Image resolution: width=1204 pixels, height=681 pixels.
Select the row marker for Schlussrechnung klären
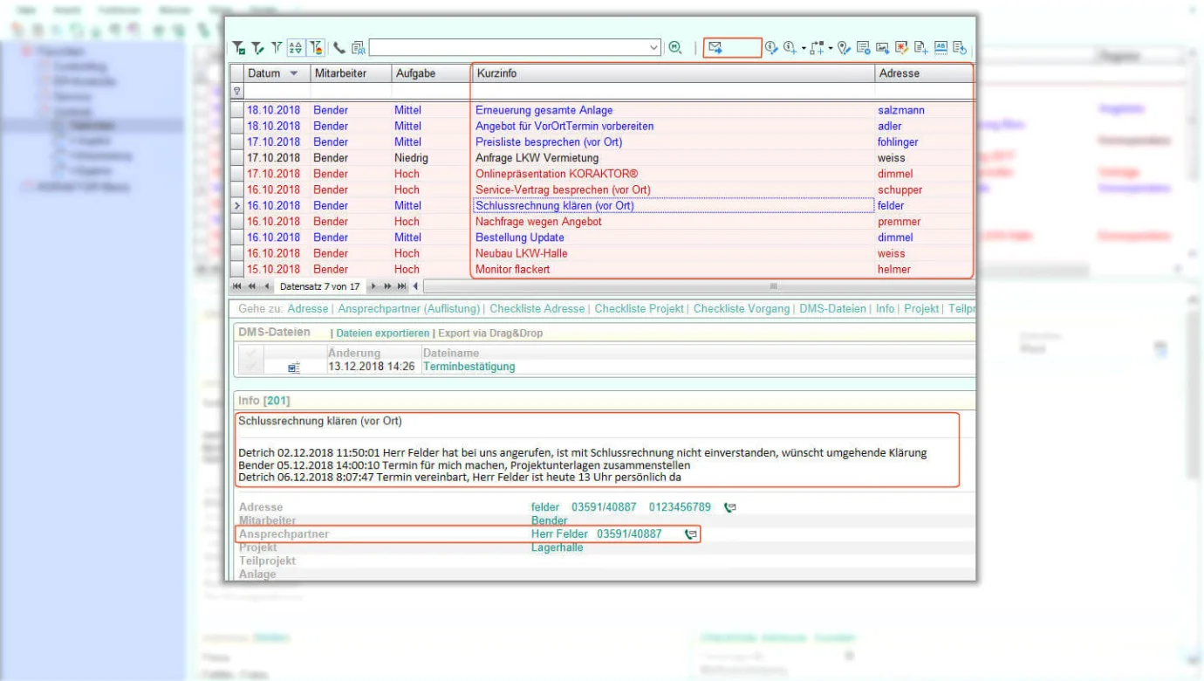click(x=237, y=206)
